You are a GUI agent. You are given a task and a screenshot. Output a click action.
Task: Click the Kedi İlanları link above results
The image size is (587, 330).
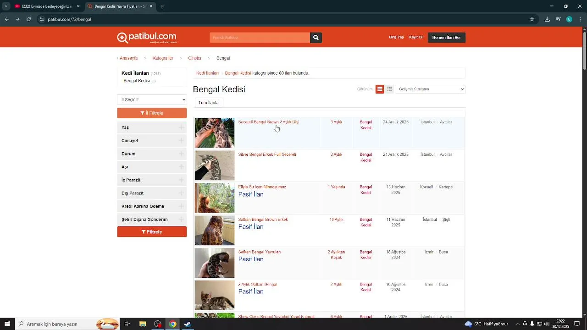[207, 73]
